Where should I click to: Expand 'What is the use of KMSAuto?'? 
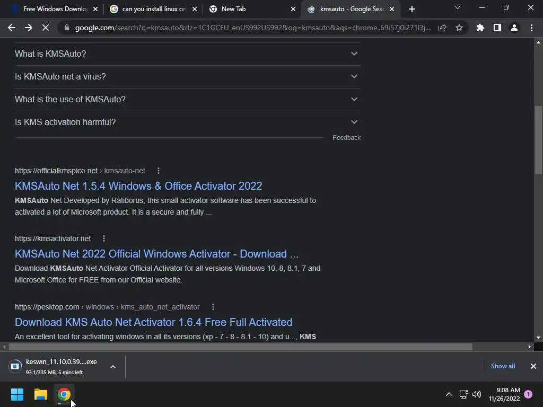click(187, 99)
